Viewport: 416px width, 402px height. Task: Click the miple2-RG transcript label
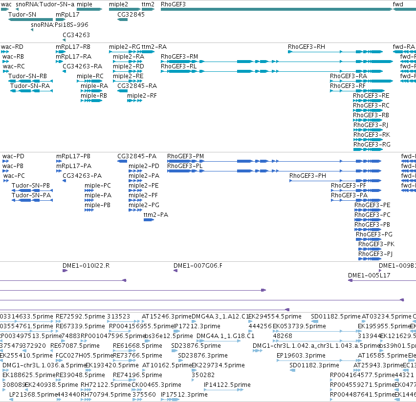coord(125,47)
